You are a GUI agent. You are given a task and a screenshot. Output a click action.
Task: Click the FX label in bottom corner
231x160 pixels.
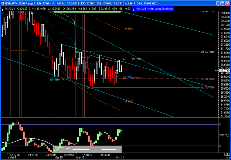[x=228, y=158]
